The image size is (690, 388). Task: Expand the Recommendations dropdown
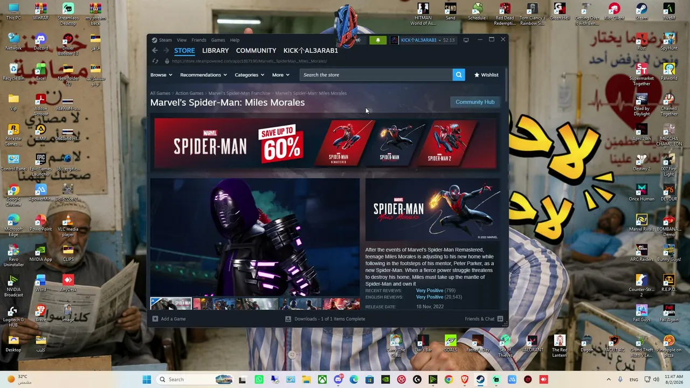point(203,75)
